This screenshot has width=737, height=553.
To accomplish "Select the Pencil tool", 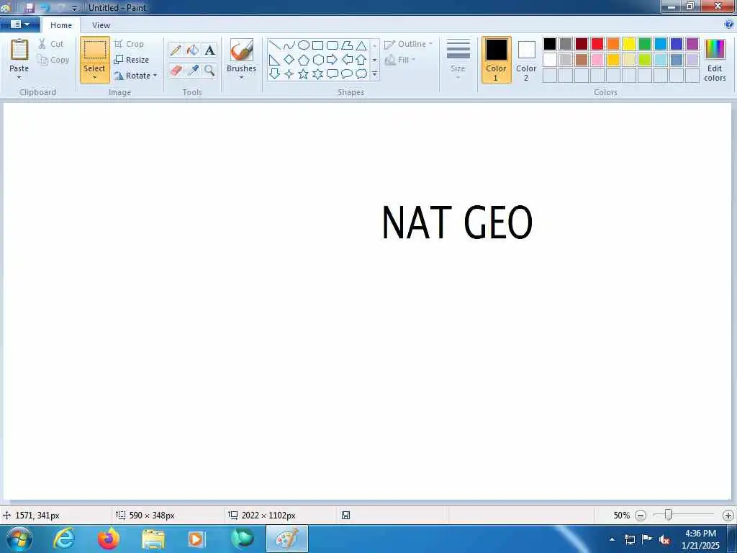I will (176, 50).
